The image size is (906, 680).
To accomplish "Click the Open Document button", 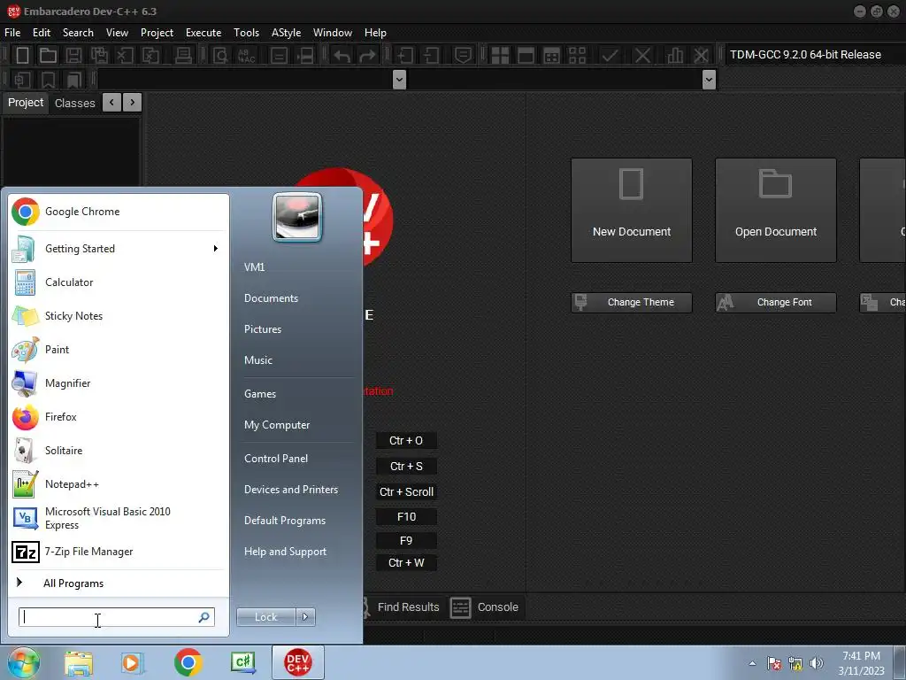I will click(x=775, y=211).
